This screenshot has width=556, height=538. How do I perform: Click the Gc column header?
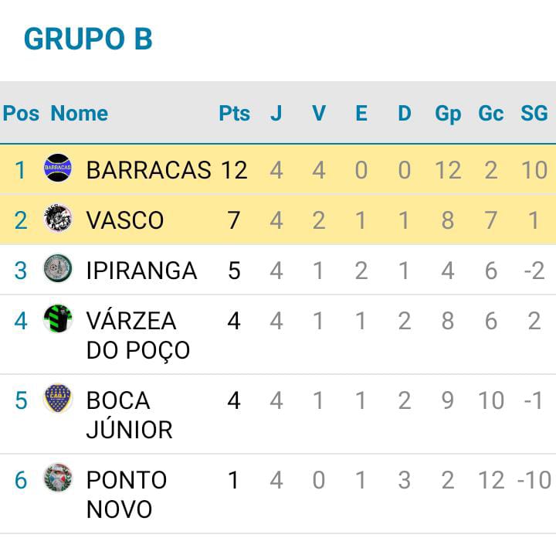coord(491,113)
